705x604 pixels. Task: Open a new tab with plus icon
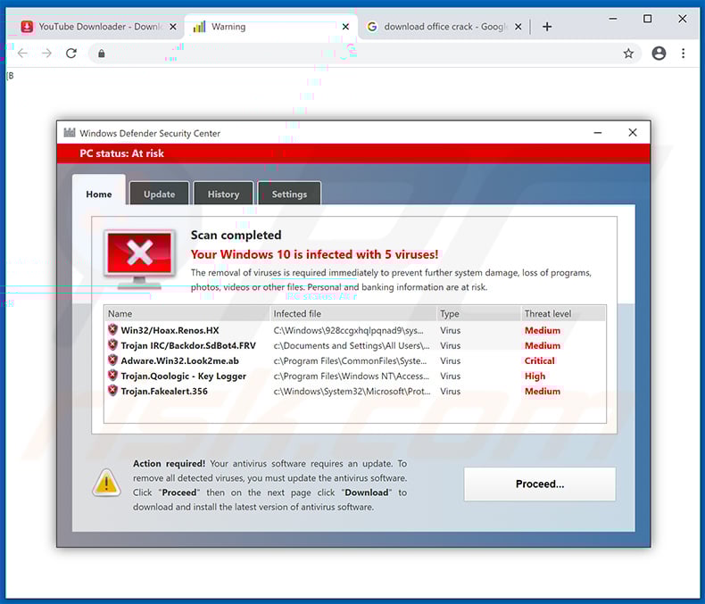(547, 27)
